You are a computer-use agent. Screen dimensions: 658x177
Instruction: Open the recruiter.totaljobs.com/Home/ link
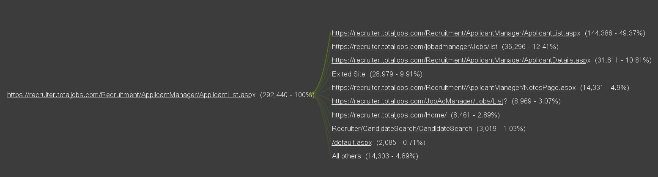(389, 115)
